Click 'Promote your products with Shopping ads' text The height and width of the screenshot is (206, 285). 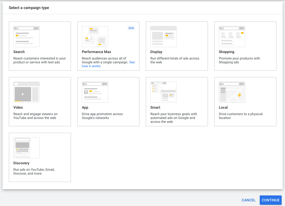[239, 60]
